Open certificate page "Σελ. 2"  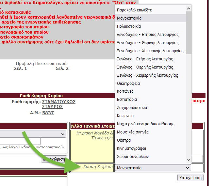point(62,69)
